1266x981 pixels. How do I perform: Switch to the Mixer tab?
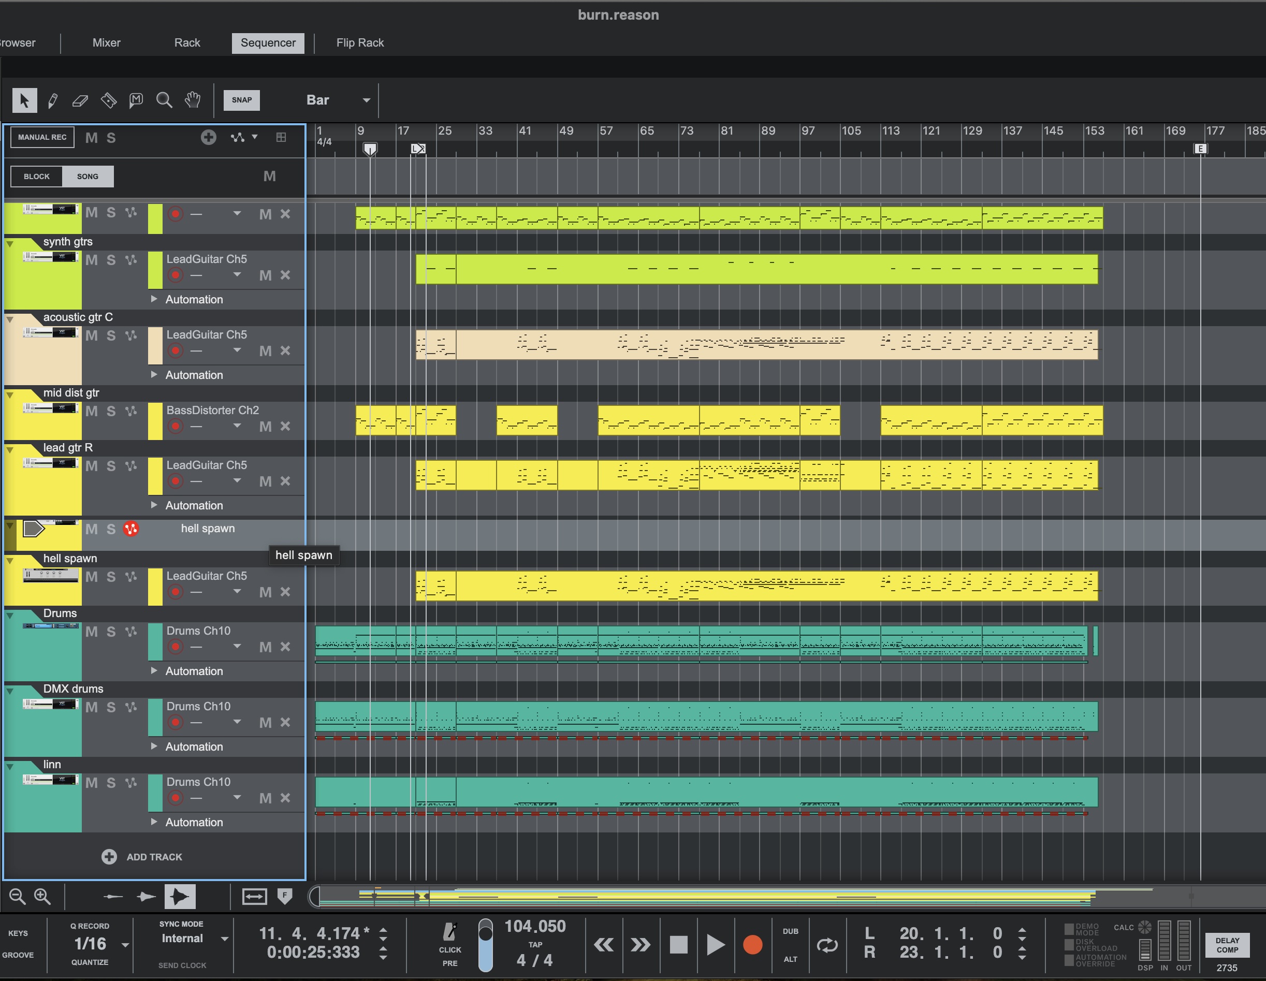click(107, 43)
